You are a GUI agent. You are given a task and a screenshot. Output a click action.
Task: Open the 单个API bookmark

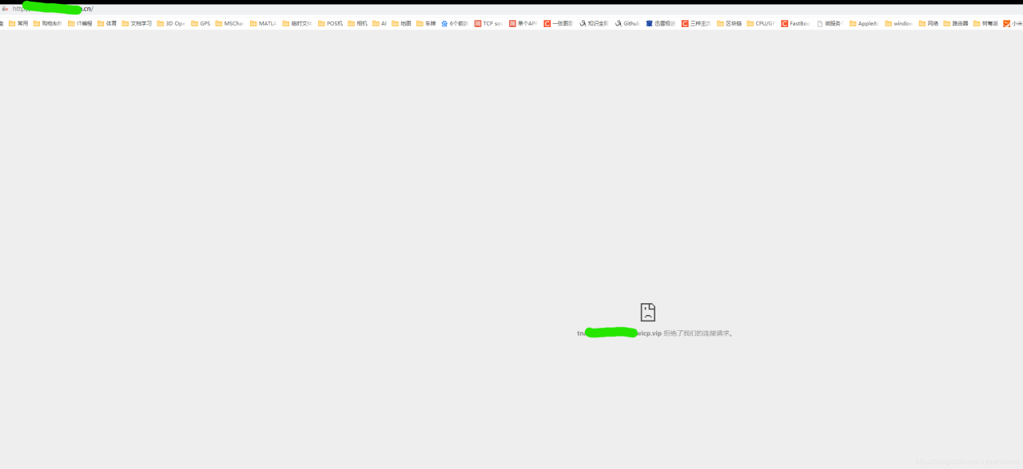[x=523, y=24]
